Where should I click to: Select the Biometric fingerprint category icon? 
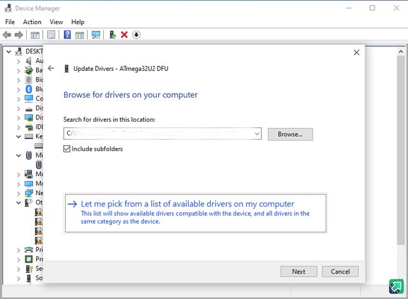(29, 80)
